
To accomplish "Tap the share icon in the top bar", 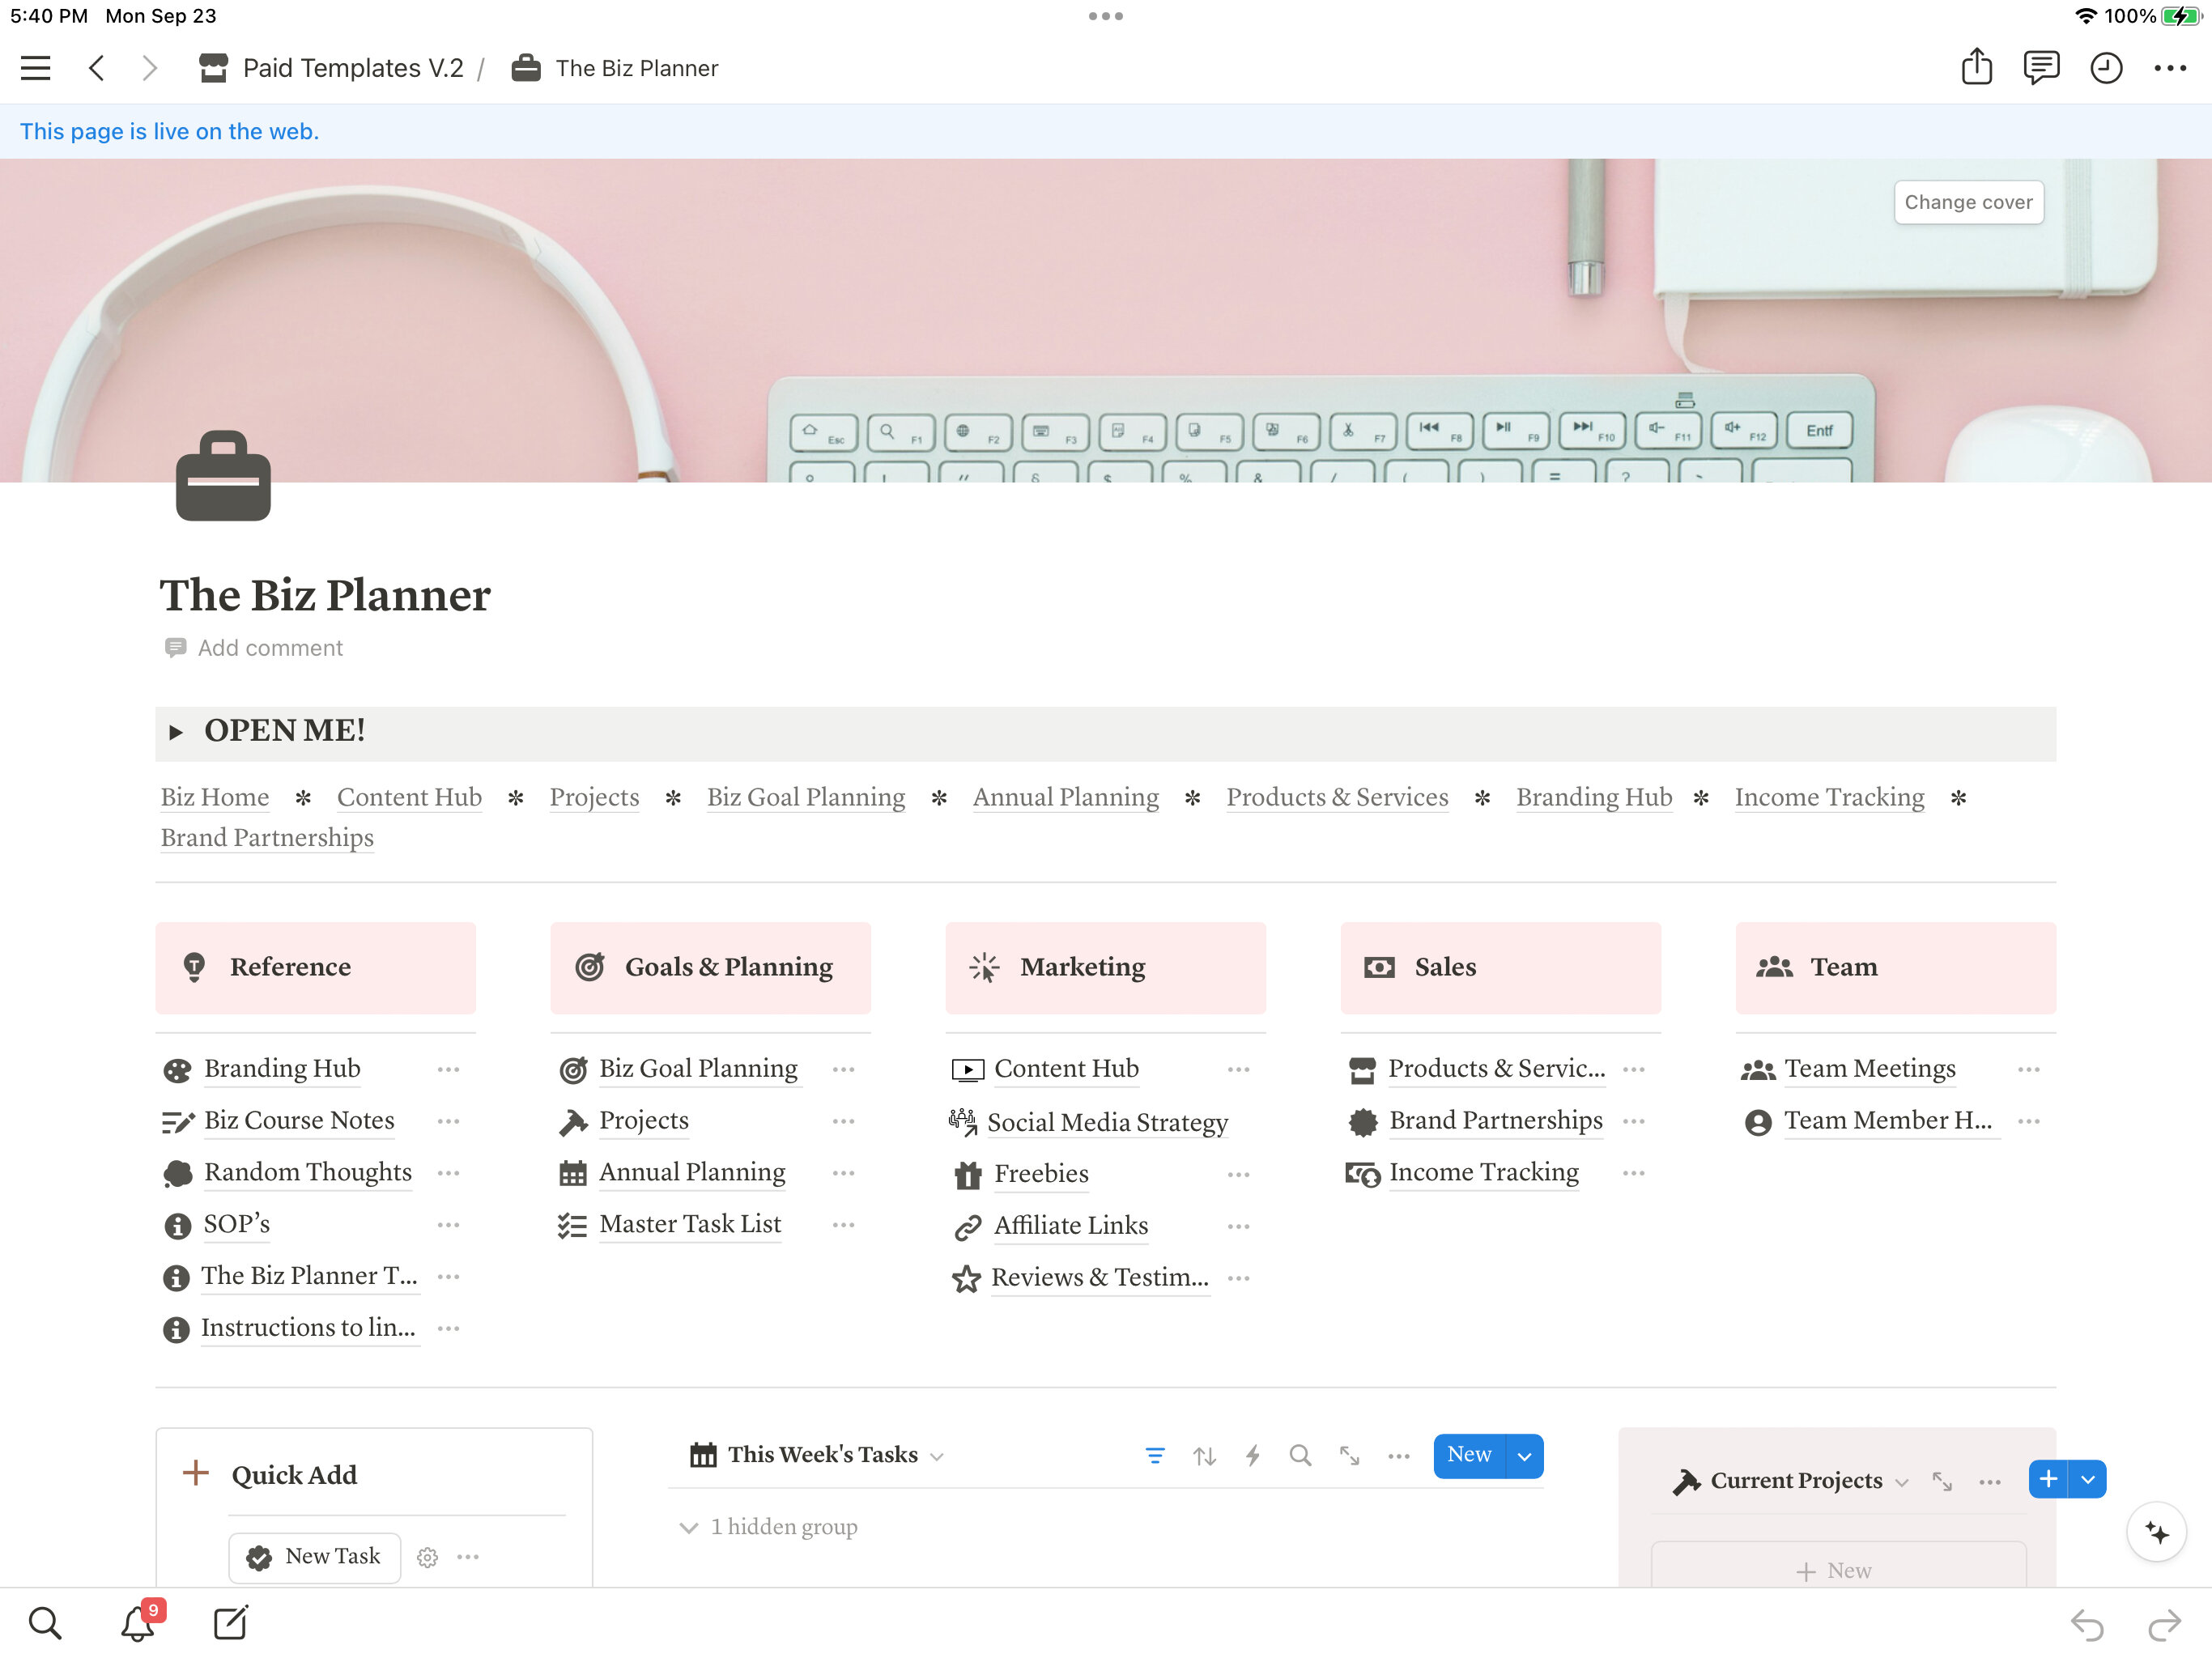I will (x=1976, y=68).
